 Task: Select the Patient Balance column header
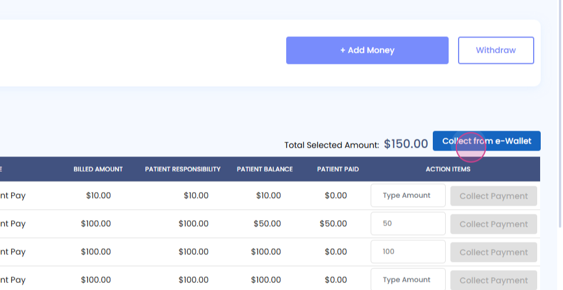coord(264,169)
